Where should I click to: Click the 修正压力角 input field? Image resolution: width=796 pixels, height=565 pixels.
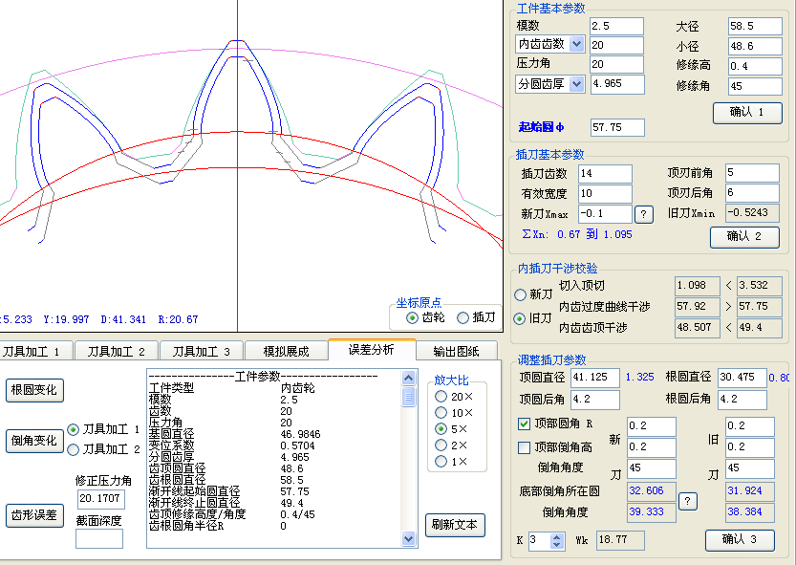(x=101, y=499)
